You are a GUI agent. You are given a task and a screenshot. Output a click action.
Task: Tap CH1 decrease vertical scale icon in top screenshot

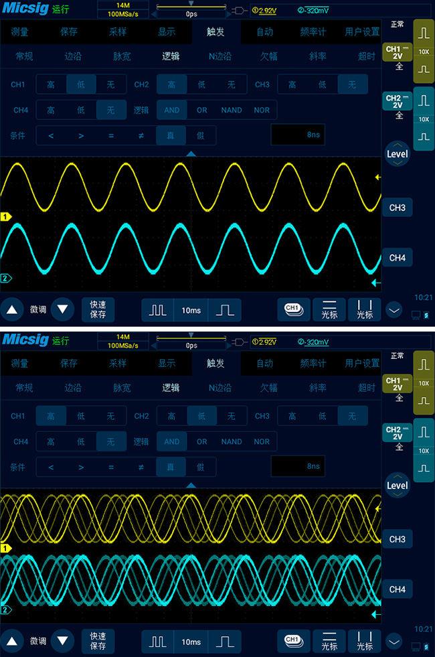(424, 69)
